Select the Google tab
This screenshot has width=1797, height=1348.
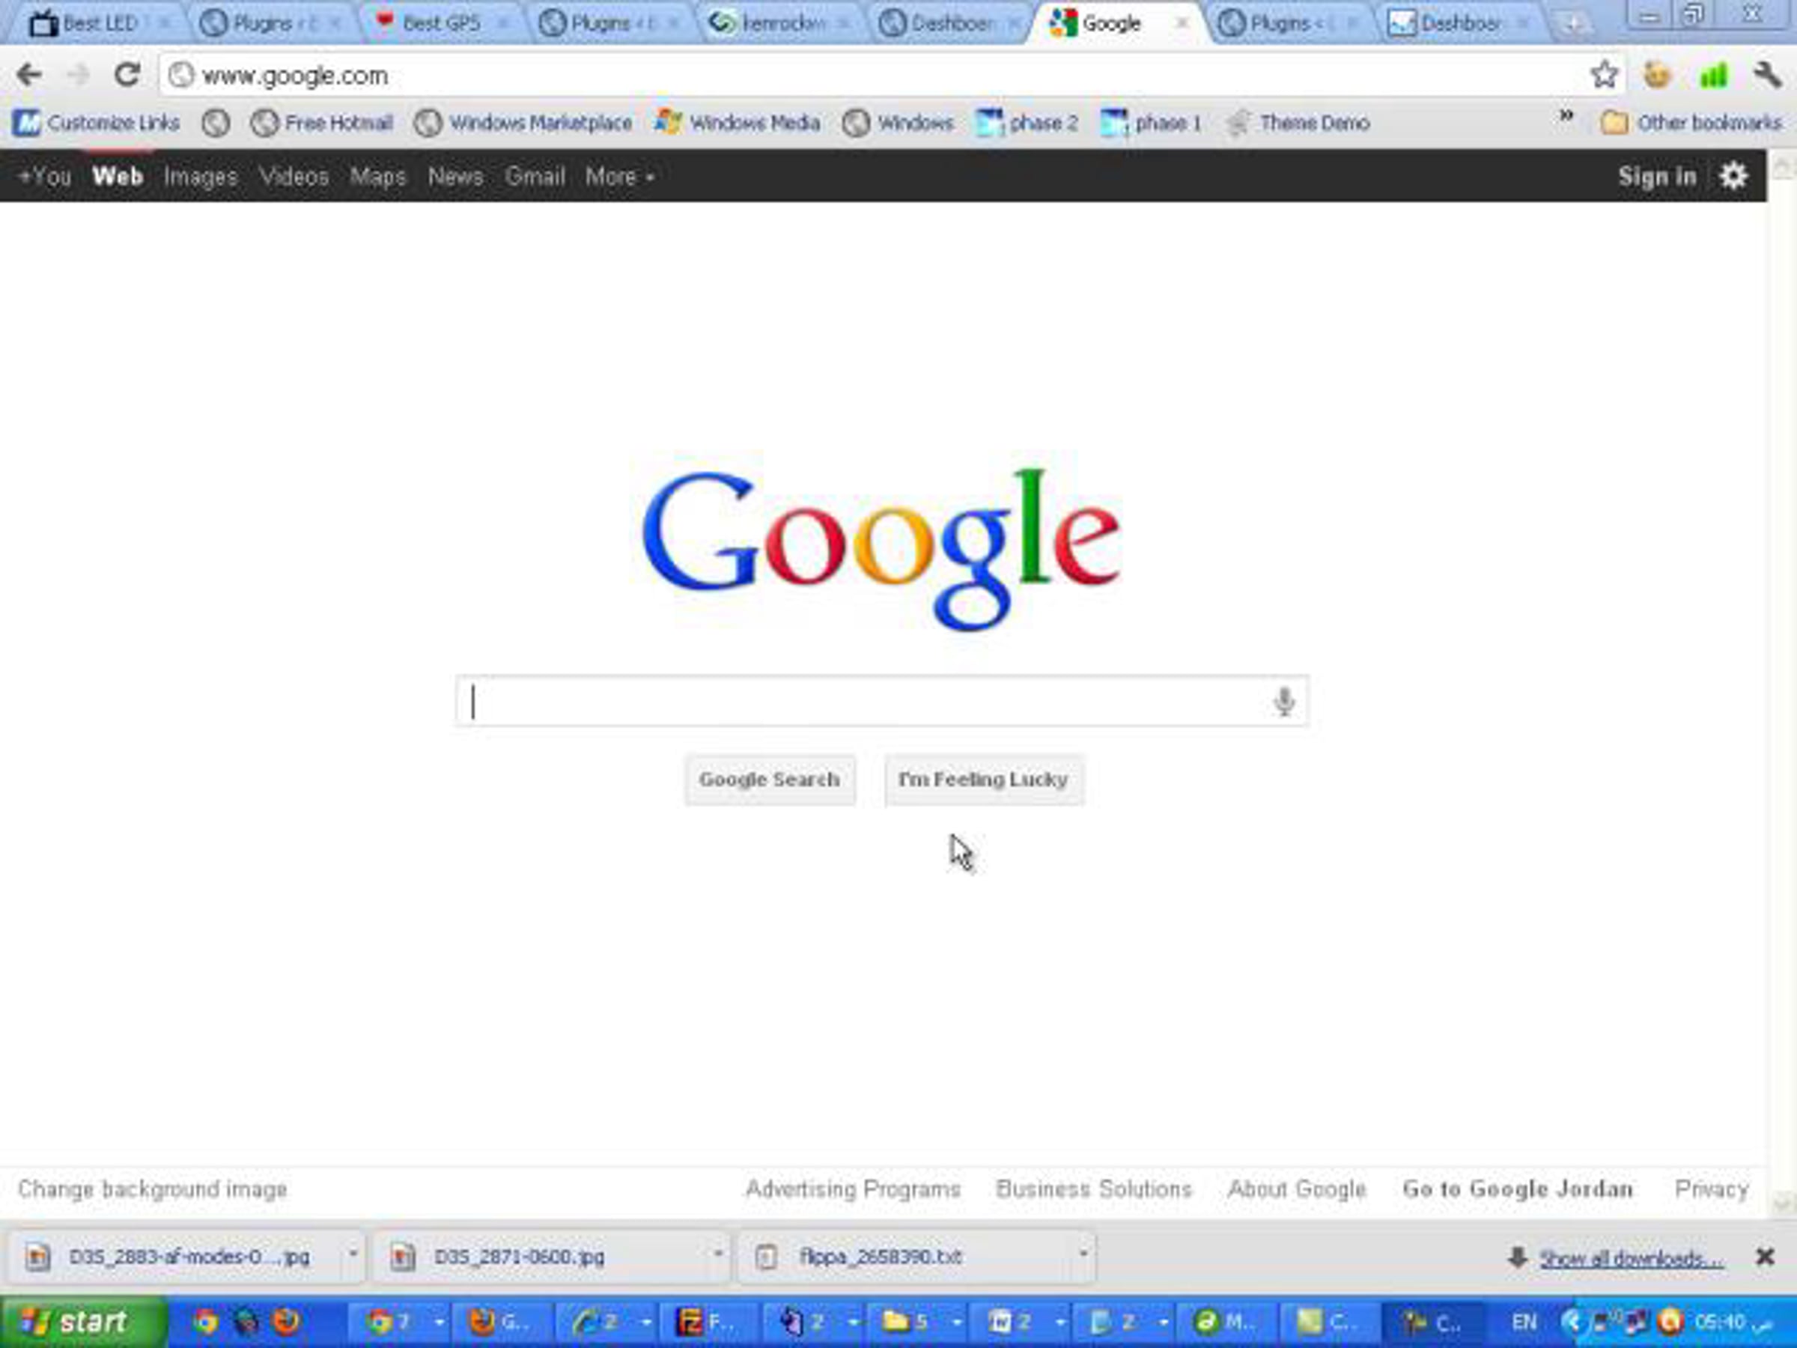pos(1118,23)
